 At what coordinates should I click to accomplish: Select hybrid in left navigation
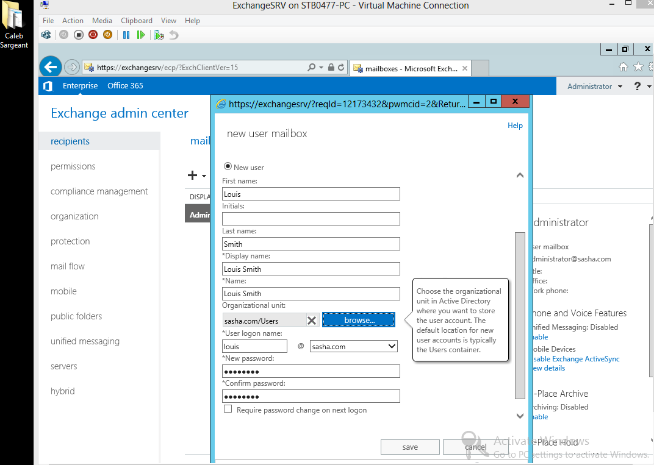pyautogui.click(x=63, y=391)
